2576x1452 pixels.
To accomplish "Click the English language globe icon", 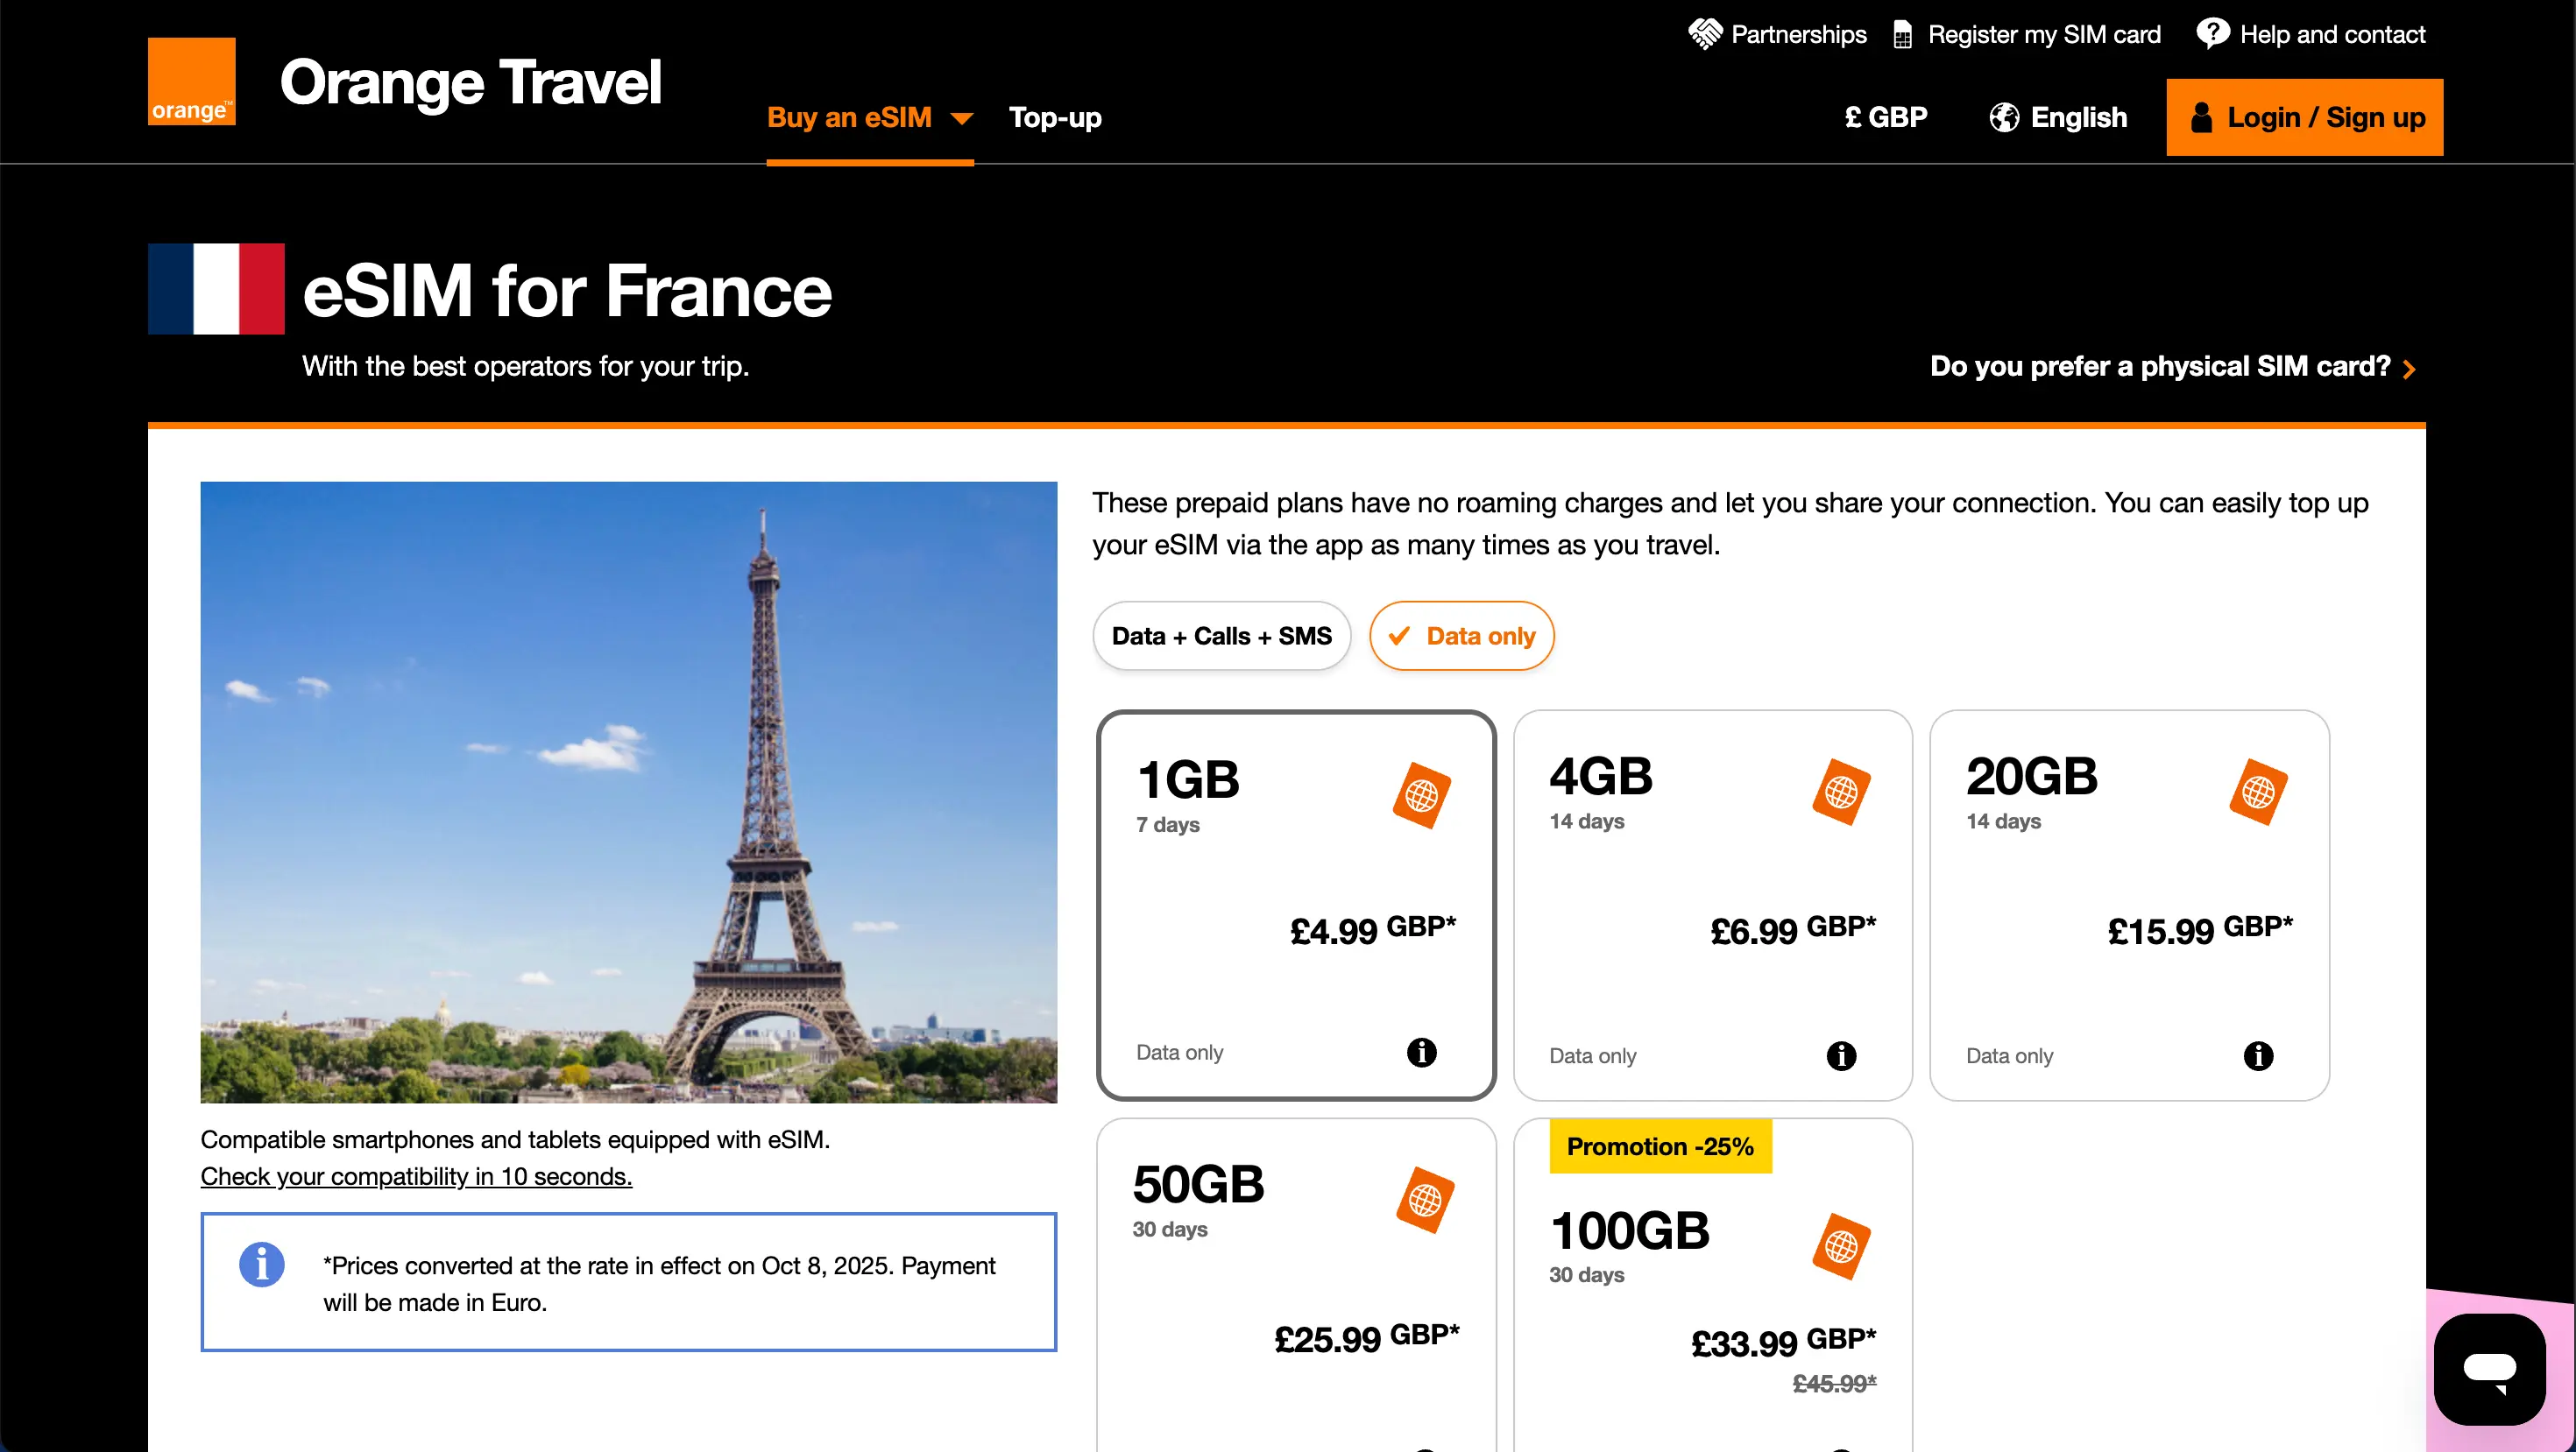I will point(2004,117).
